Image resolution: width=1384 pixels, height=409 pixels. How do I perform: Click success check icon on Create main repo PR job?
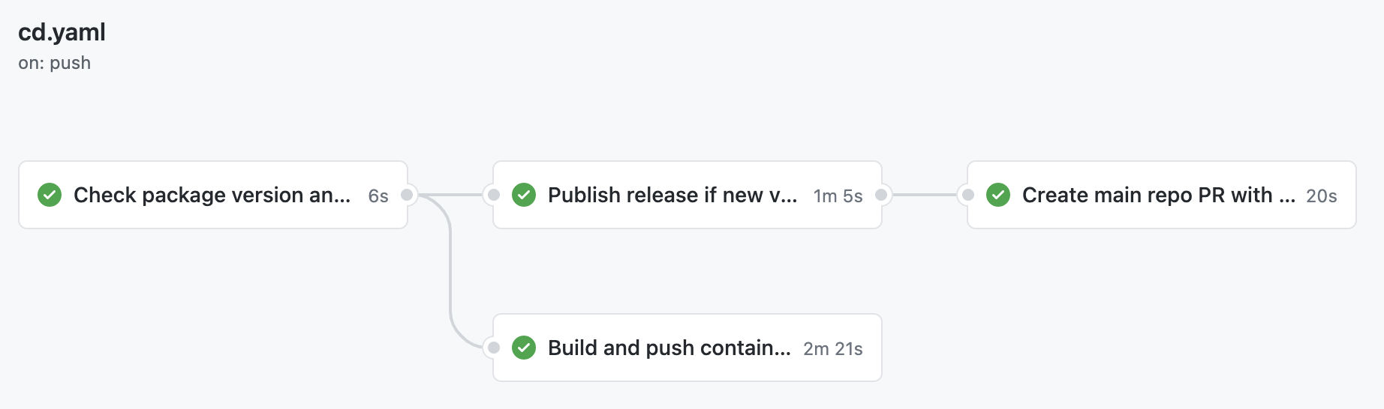(998, 195)
